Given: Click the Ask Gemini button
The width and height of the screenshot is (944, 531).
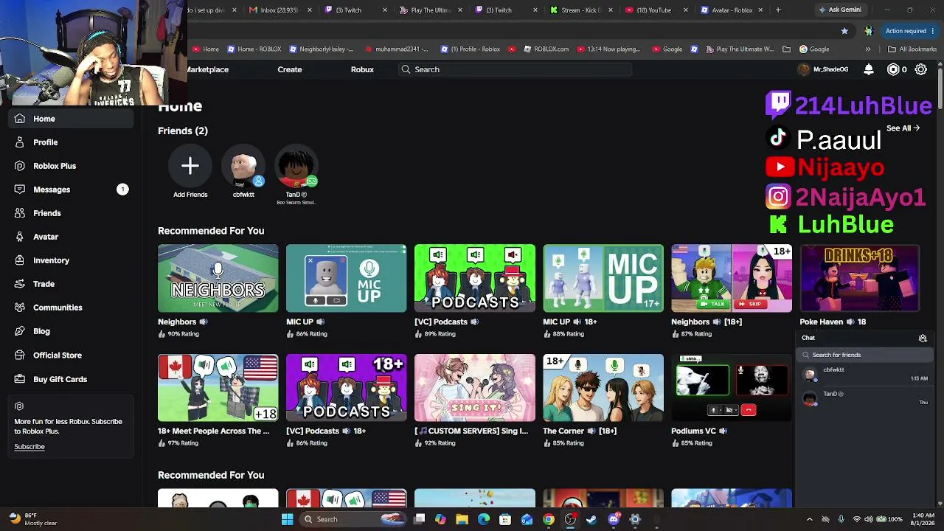Looking at the screenshot, I should pyautogui.click(x=840, y=10).
